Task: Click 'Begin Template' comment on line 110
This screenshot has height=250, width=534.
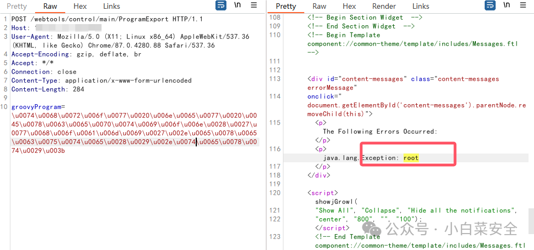Action: (344, 35)
